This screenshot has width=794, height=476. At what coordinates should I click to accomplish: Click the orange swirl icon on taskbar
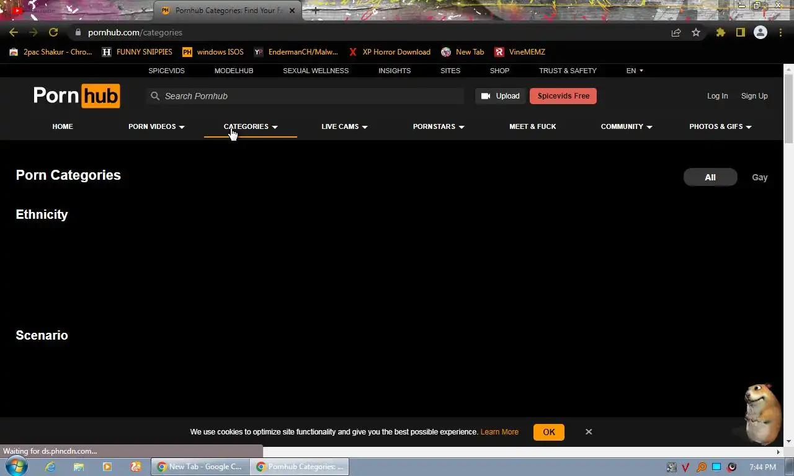(x=136, y=467)
